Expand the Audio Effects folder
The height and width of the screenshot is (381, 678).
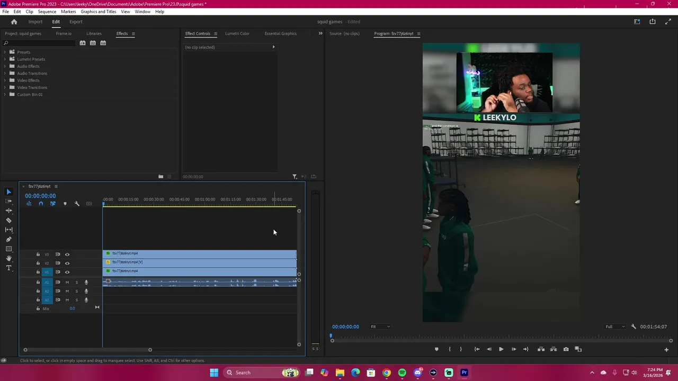(5, 66)
